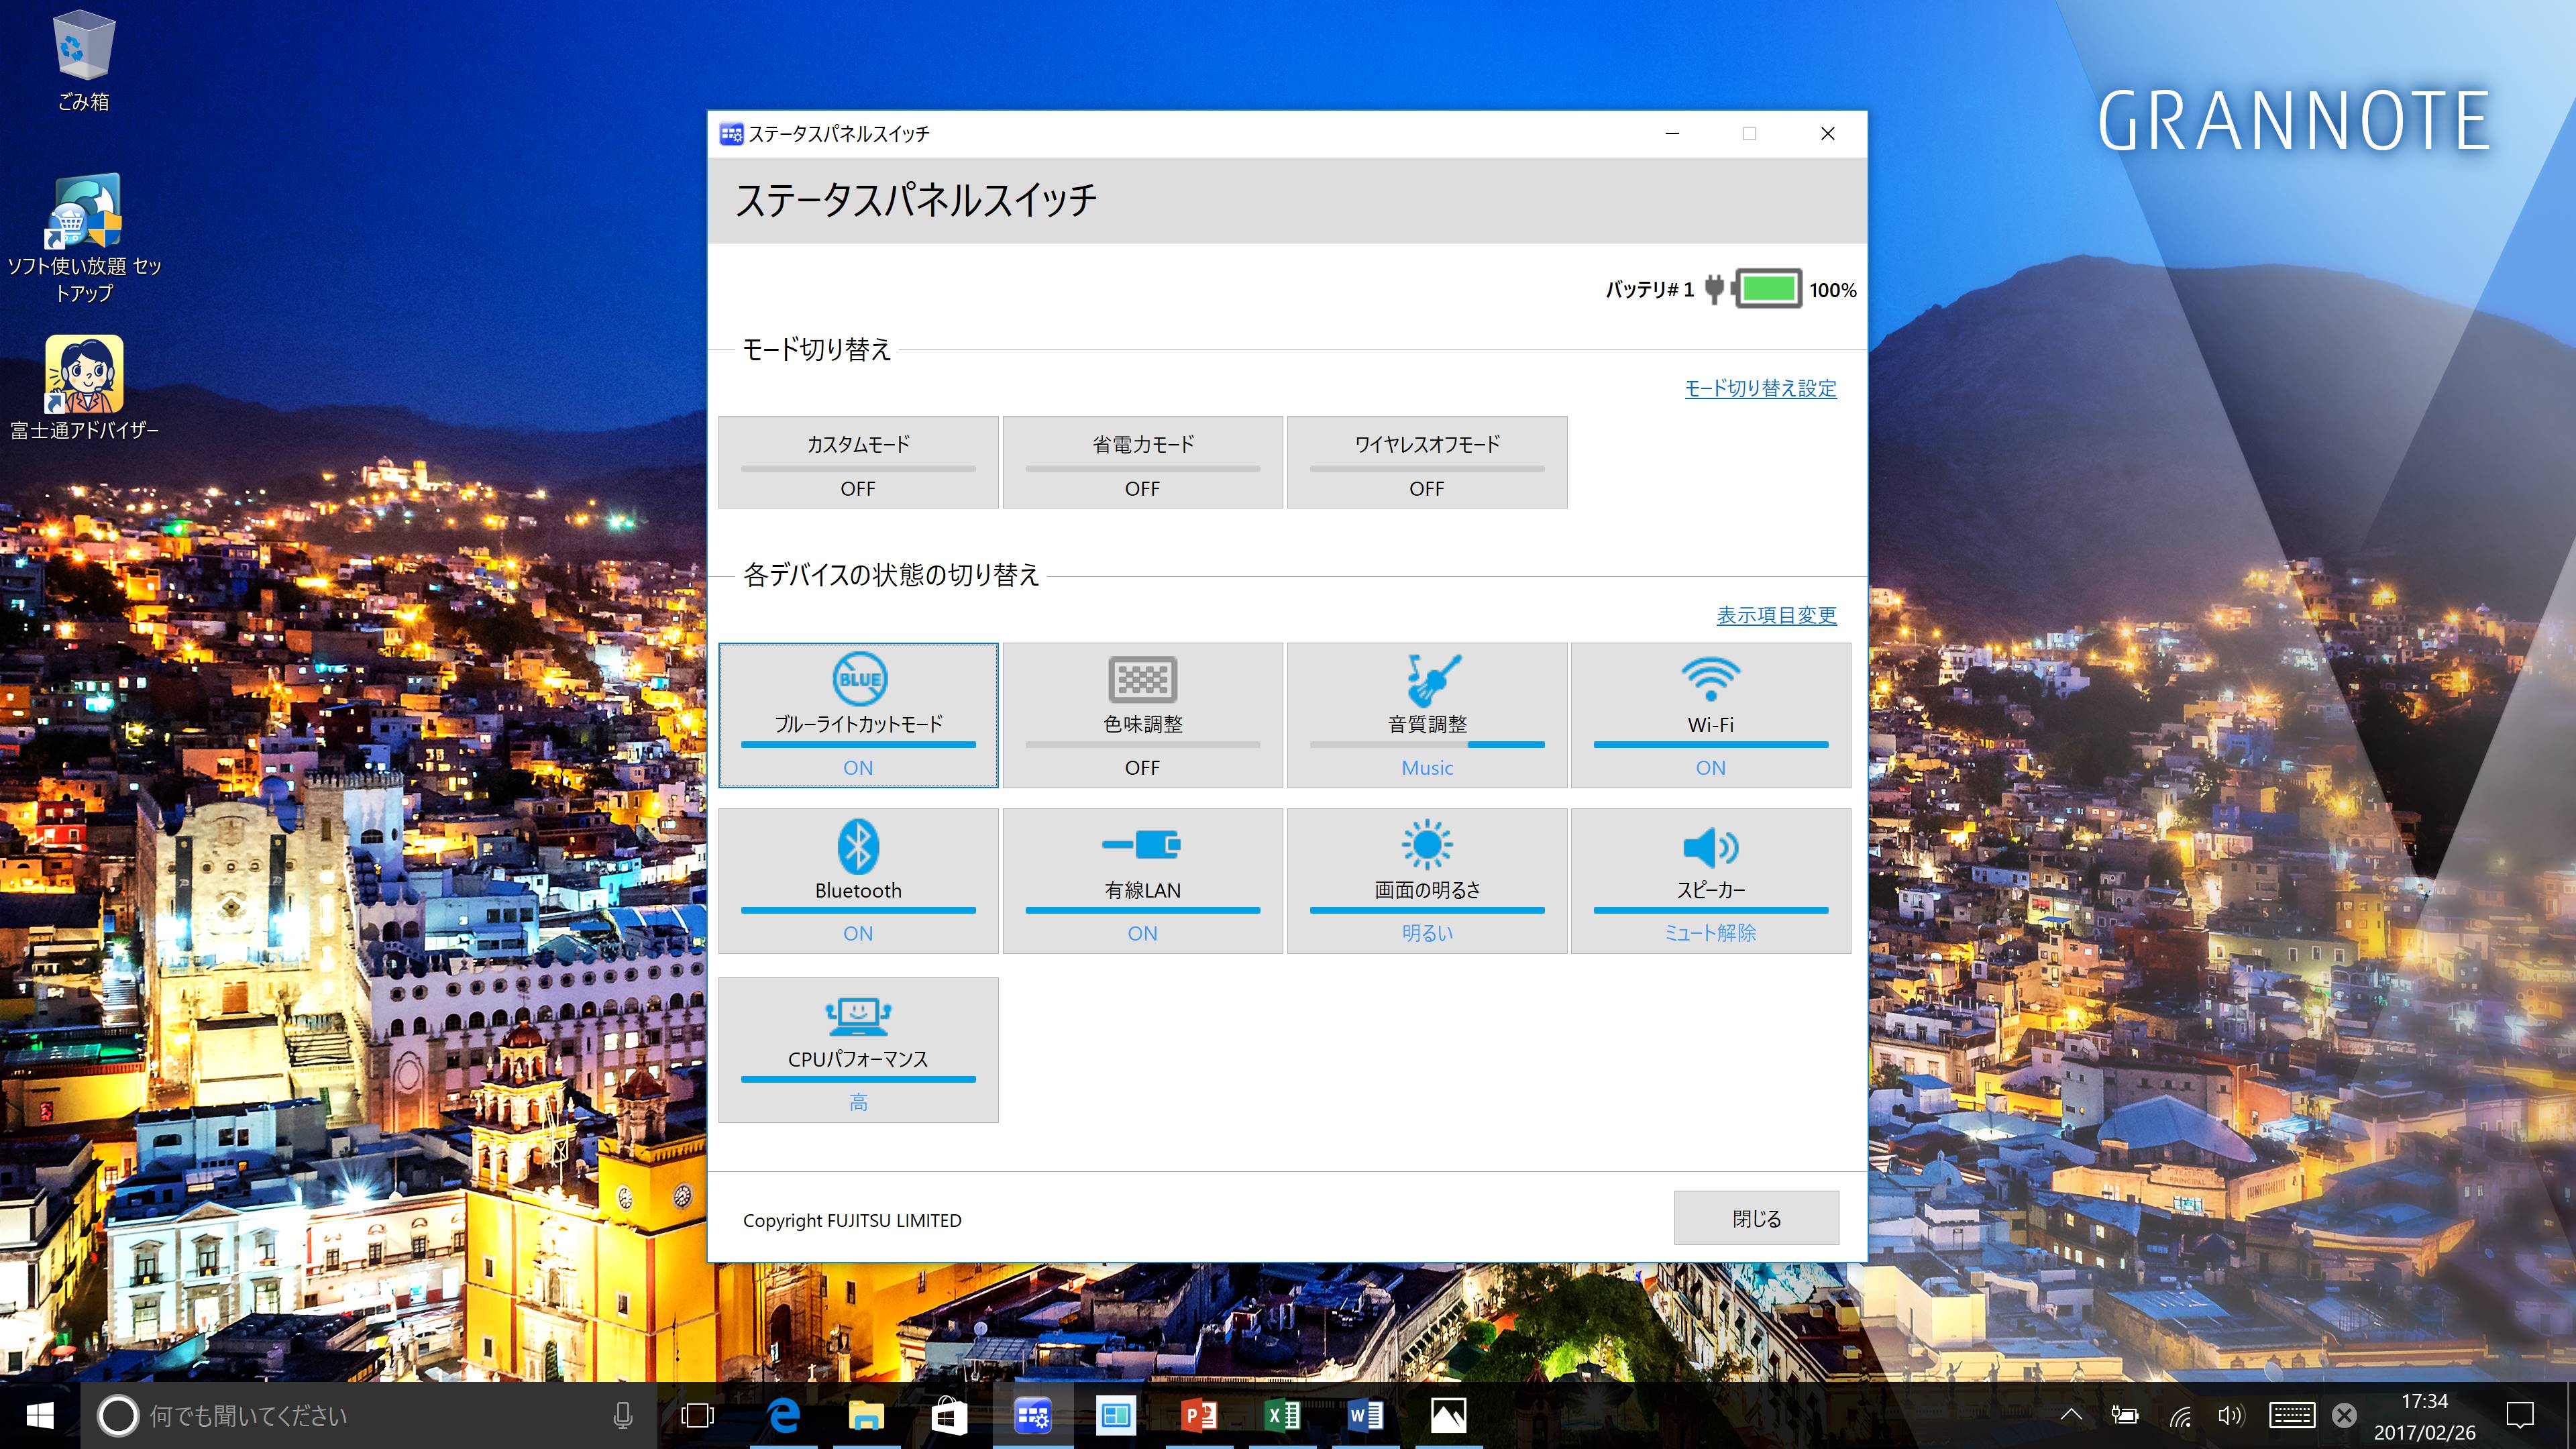Viewport: 2576px width, 1449px height.
Task: Toggle the 有線LAN wired network tile
Action: (1142, 880)
